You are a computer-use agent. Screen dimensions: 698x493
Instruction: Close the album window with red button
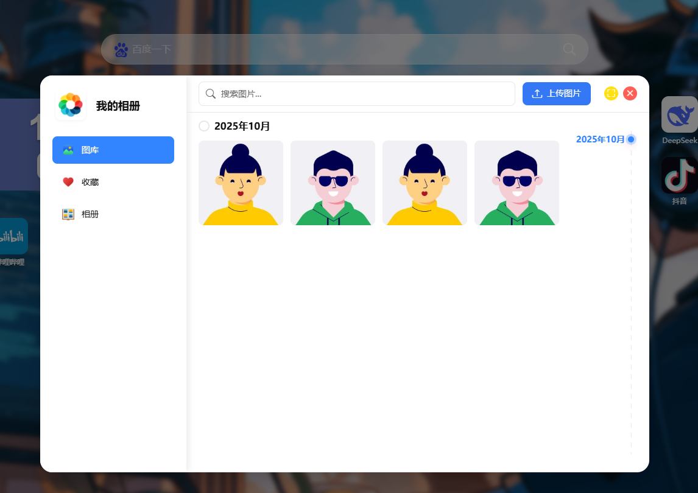630,93
